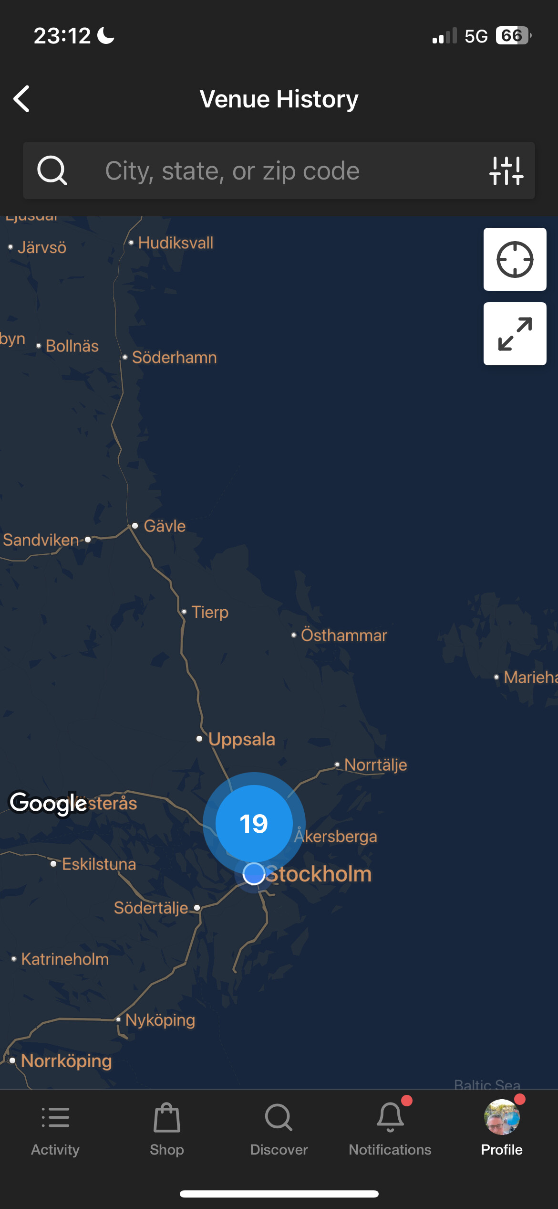Screen dimensions: 558x1209
Task: Open the Profile avatar tab
Action: click(x=502, y=1129)
